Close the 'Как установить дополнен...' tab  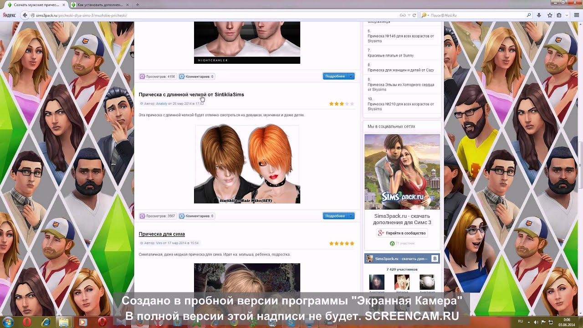pos(128,5)
